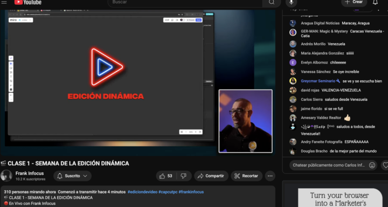Click the magnifier search button
This screenshot has width=388, height=207.
[272, 2]
